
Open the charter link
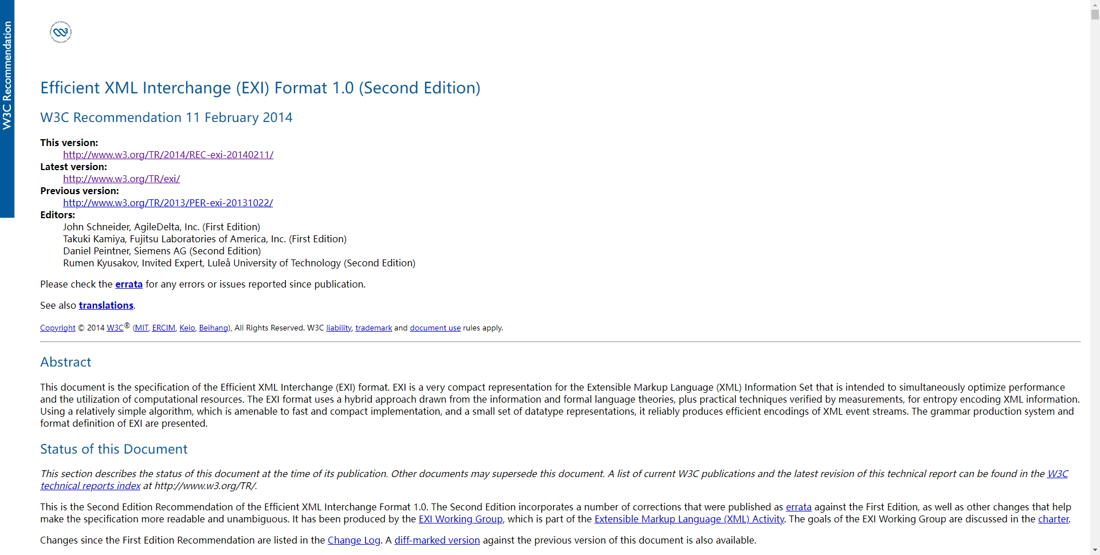click(x=1054, y=519)
